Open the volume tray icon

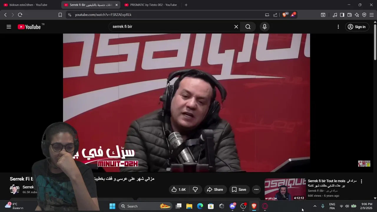click(347, 206)
